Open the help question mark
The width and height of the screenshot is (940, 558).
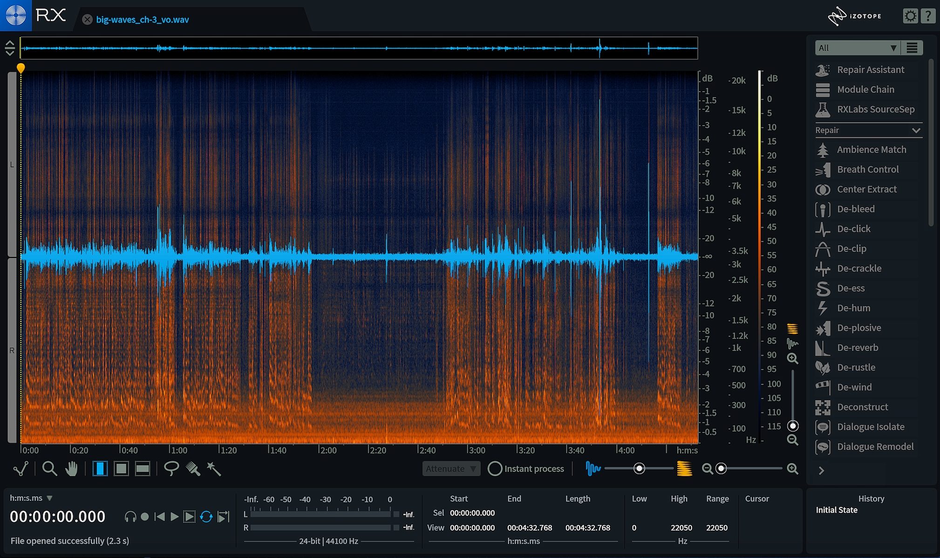[x=928, y=16]
